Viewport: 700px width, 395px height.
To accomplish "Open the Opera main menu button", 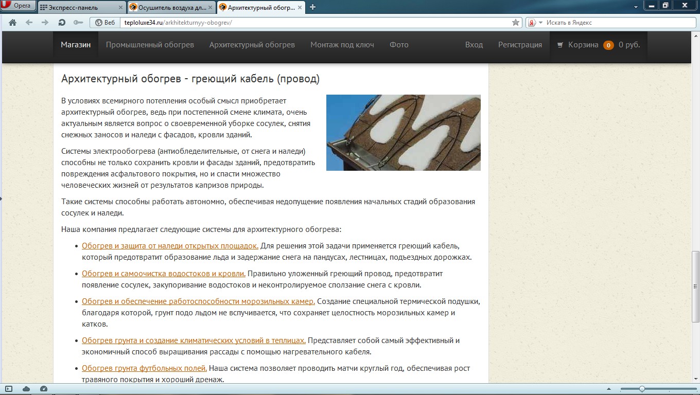I will pos(18,6).
